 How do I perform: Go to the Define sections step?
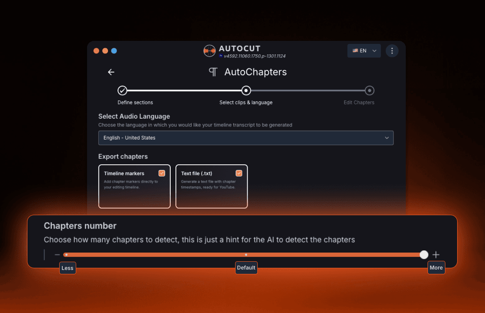[122, 90]
